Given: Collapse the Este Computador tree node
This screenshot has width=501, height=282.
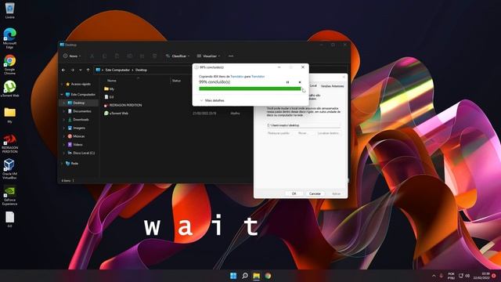Looking at the screenshot, I should point(62,95).
